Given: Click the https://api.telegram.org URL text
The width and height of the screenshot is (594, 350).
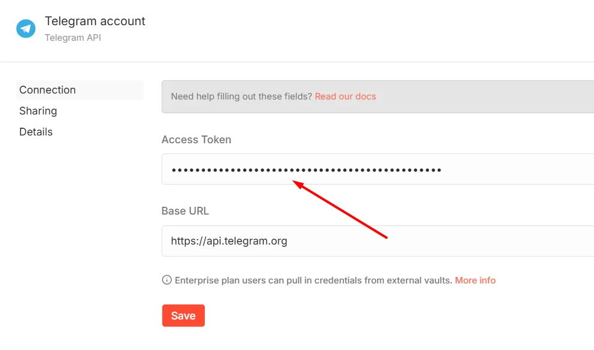Looking at the screenshot, I should tap(229, 241).
